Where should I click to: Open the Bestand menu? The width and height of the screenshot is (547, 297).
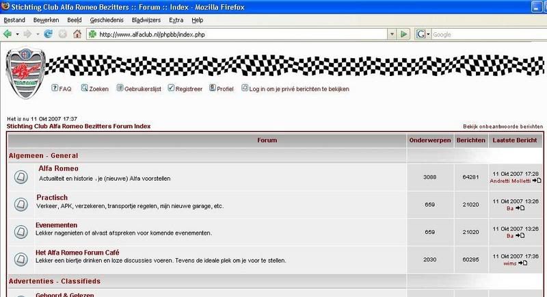14,21
